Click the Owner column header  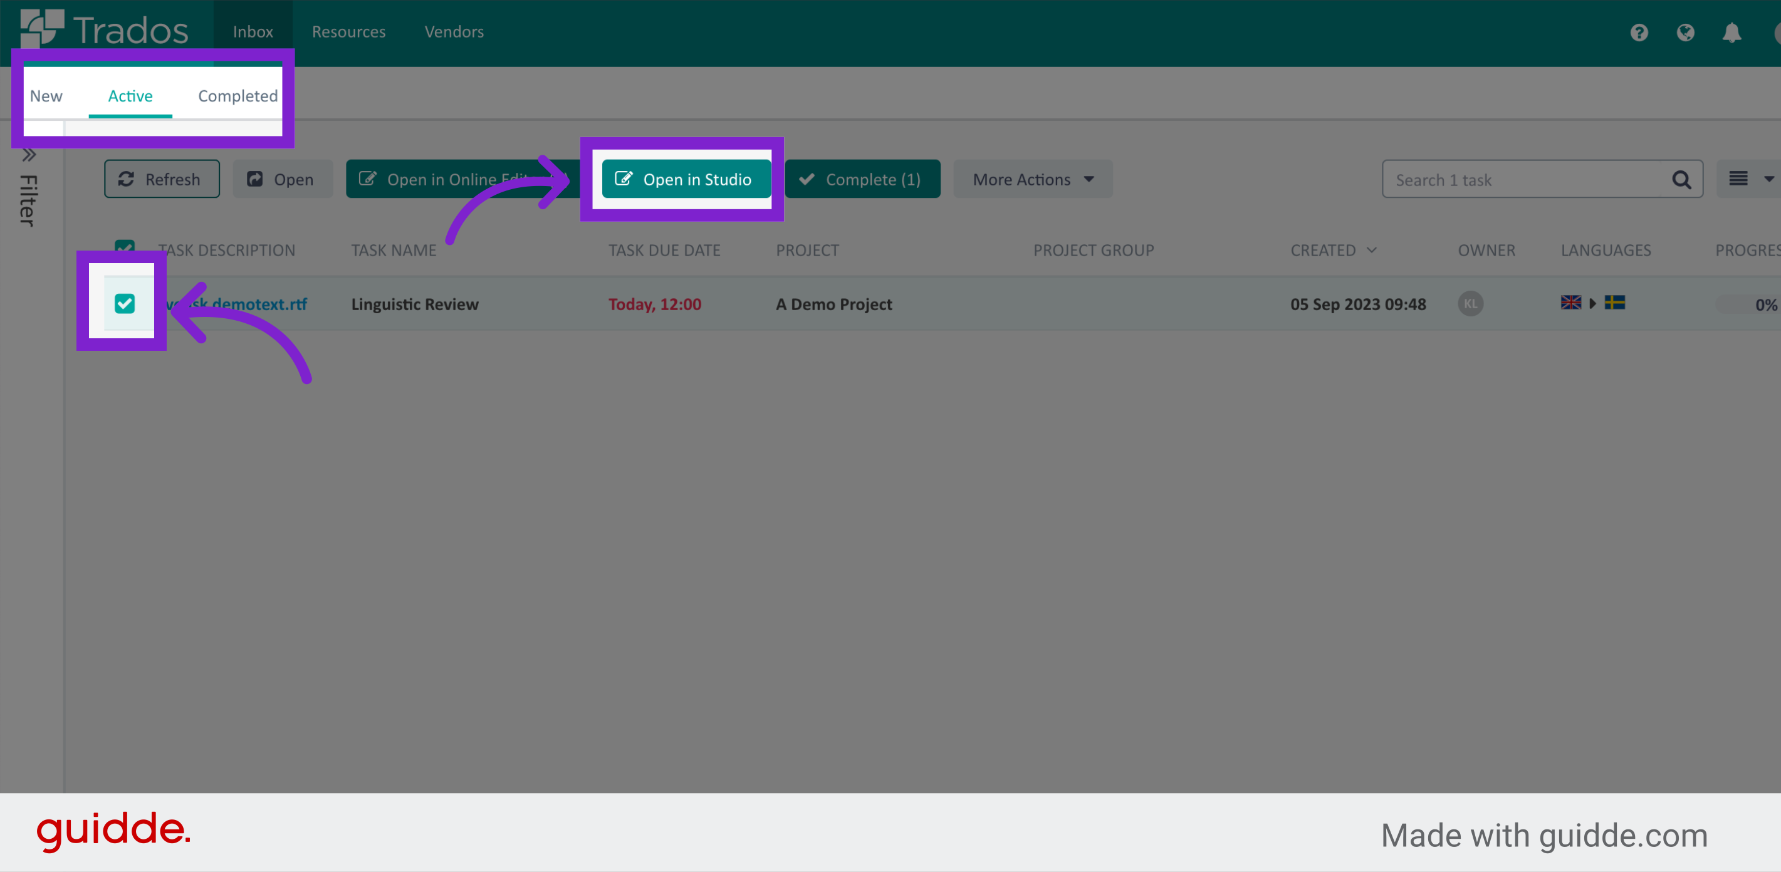tap(1486, 250)
